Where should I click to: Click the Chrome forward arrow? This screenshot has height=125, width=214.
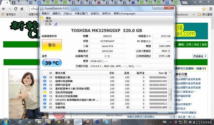coord(10,9)
